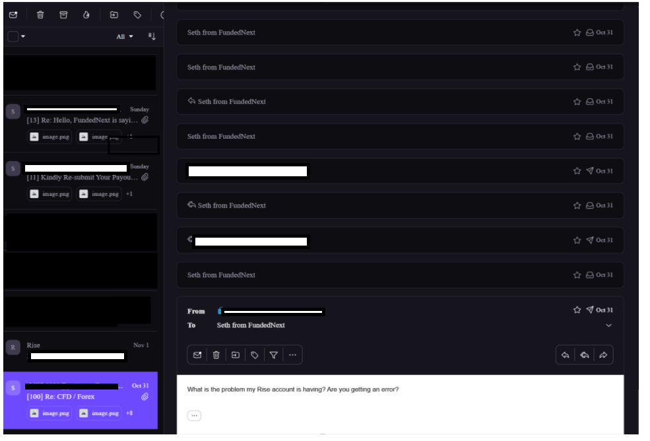Open more actions menu in message toolbar
Image resolution: width=650 pixels, height=441 pixels.
292,355
